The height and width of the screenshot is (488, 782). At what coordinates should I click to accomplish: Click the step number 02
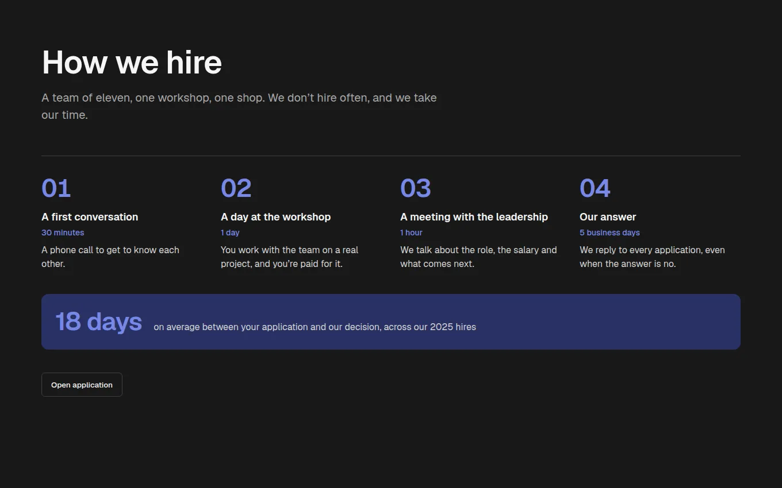point(236,188)
